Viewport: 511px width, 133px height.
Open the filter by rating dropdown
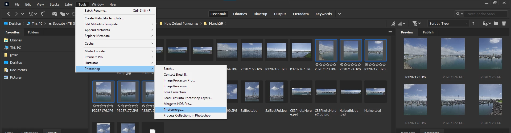417,23
